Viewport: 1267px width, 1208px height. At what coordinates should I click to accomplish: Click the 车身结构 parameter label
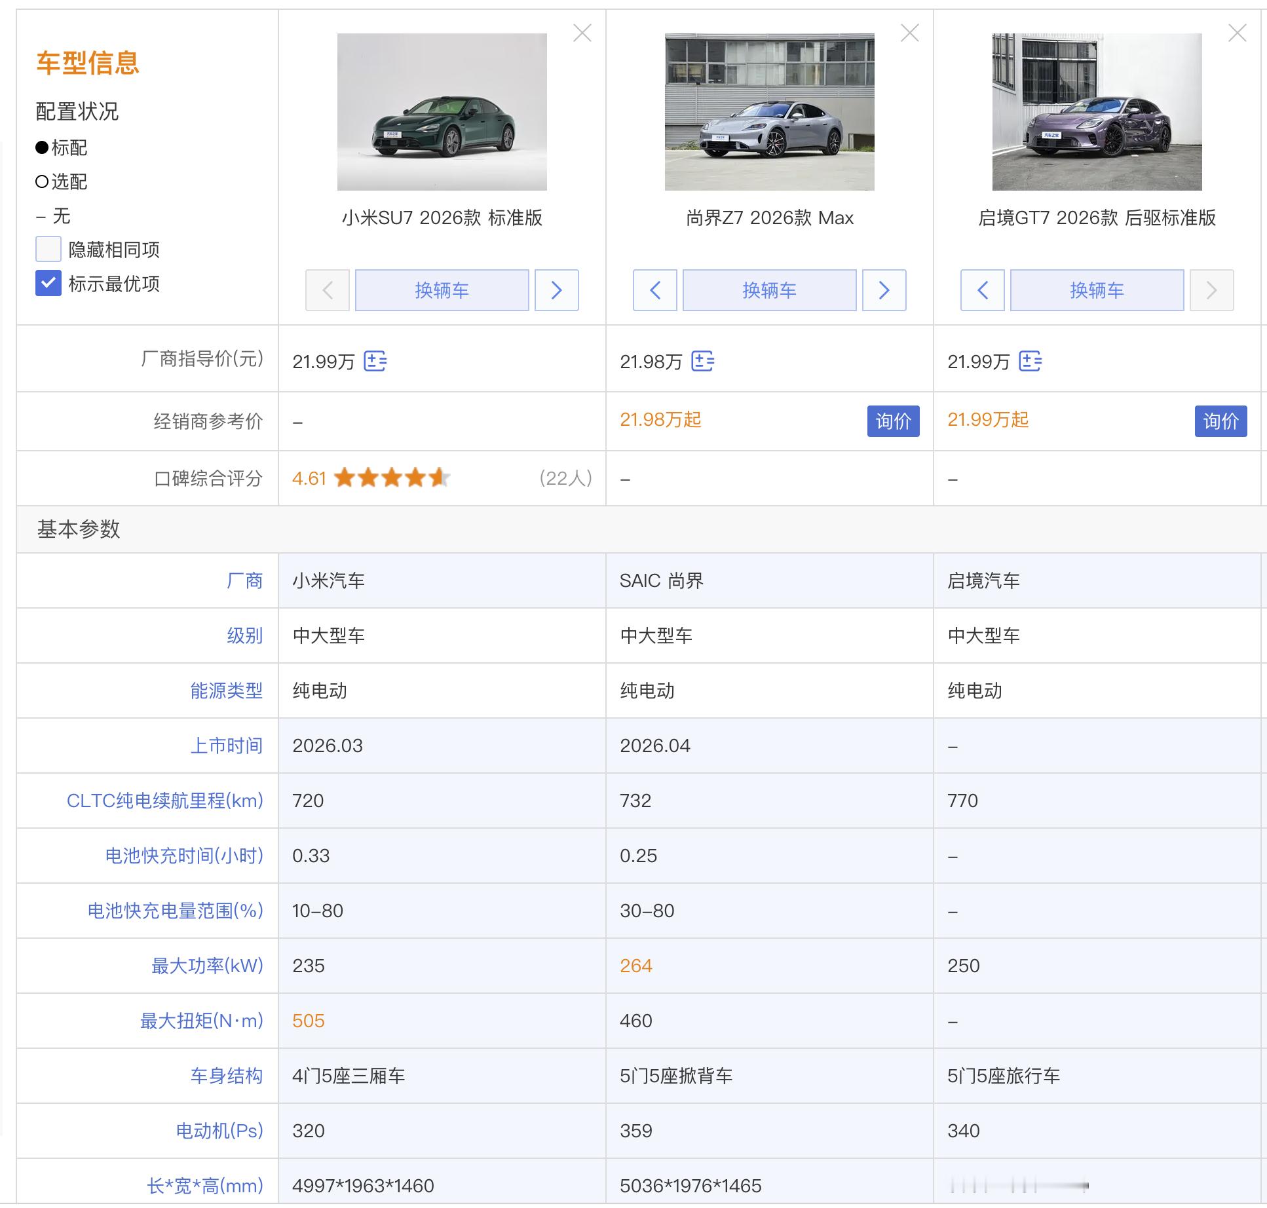(226, 1076)
